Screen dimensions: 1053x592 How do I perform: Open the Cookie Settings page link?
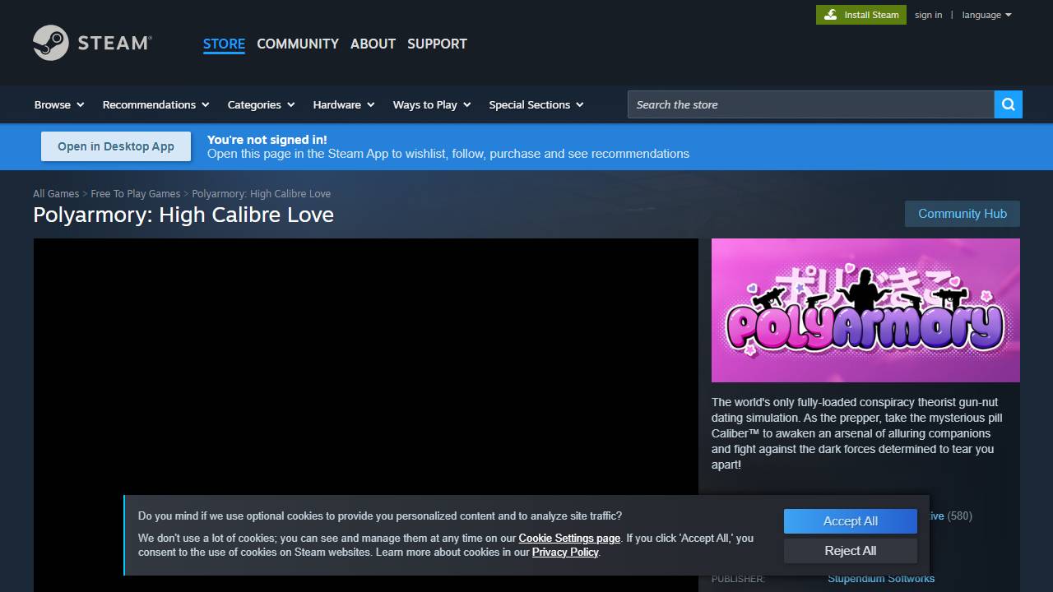pos(569,539)
